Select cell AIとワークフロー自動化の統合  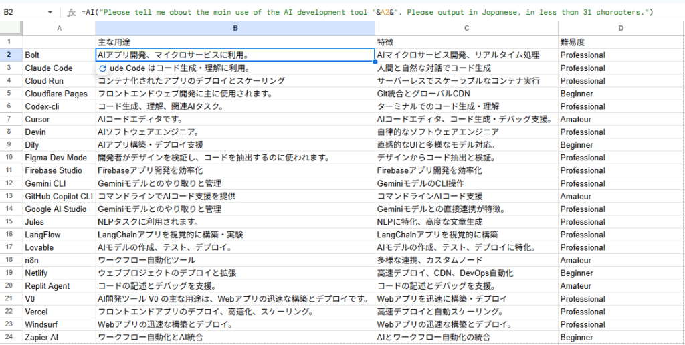[x=466, y=338]
